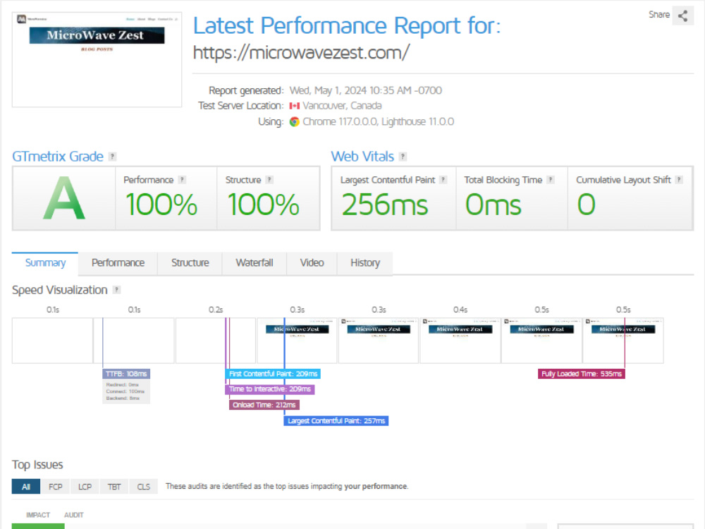Screen dimensions: 705x529
Task: Click the Chrome 117.0.0.0, Lighthouse text
Action: [x=378, y=122]
